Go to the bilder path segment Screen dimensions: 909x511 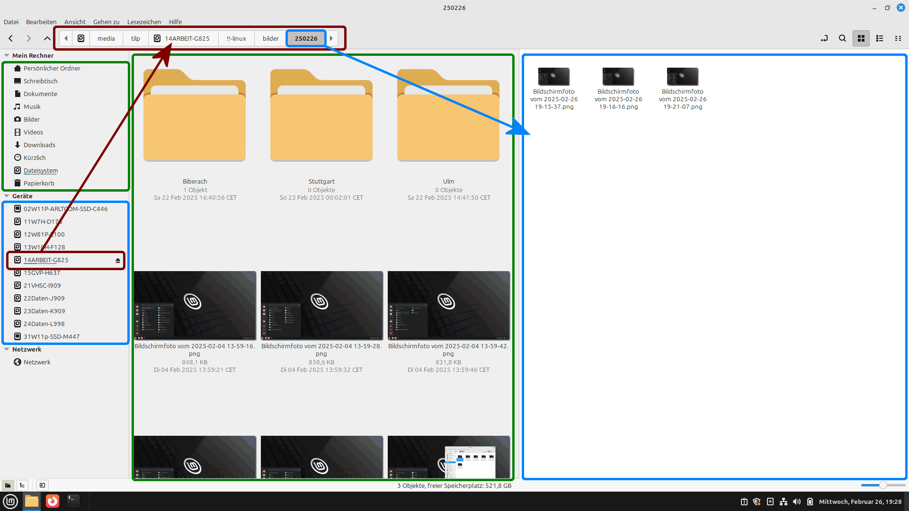pyautogui.click(x=270, y=38)
